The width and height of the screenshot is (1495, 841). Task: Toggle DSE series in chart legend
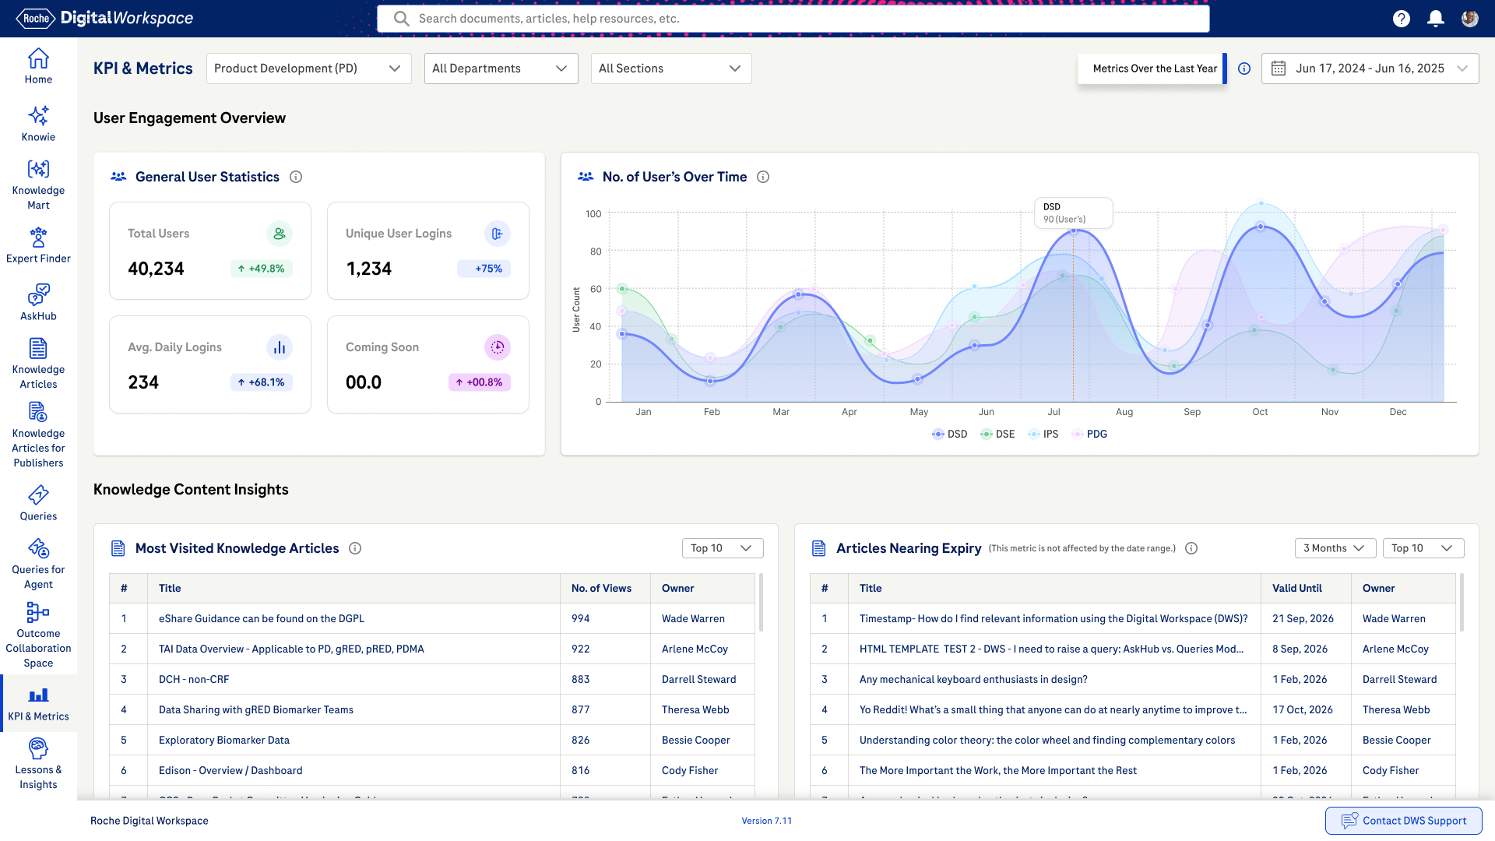point(997,435)
